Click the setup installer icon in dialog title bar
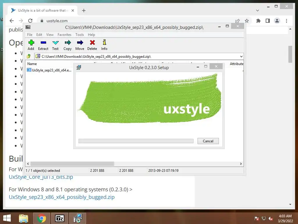298x224 pixels. (x=79, y=67)
